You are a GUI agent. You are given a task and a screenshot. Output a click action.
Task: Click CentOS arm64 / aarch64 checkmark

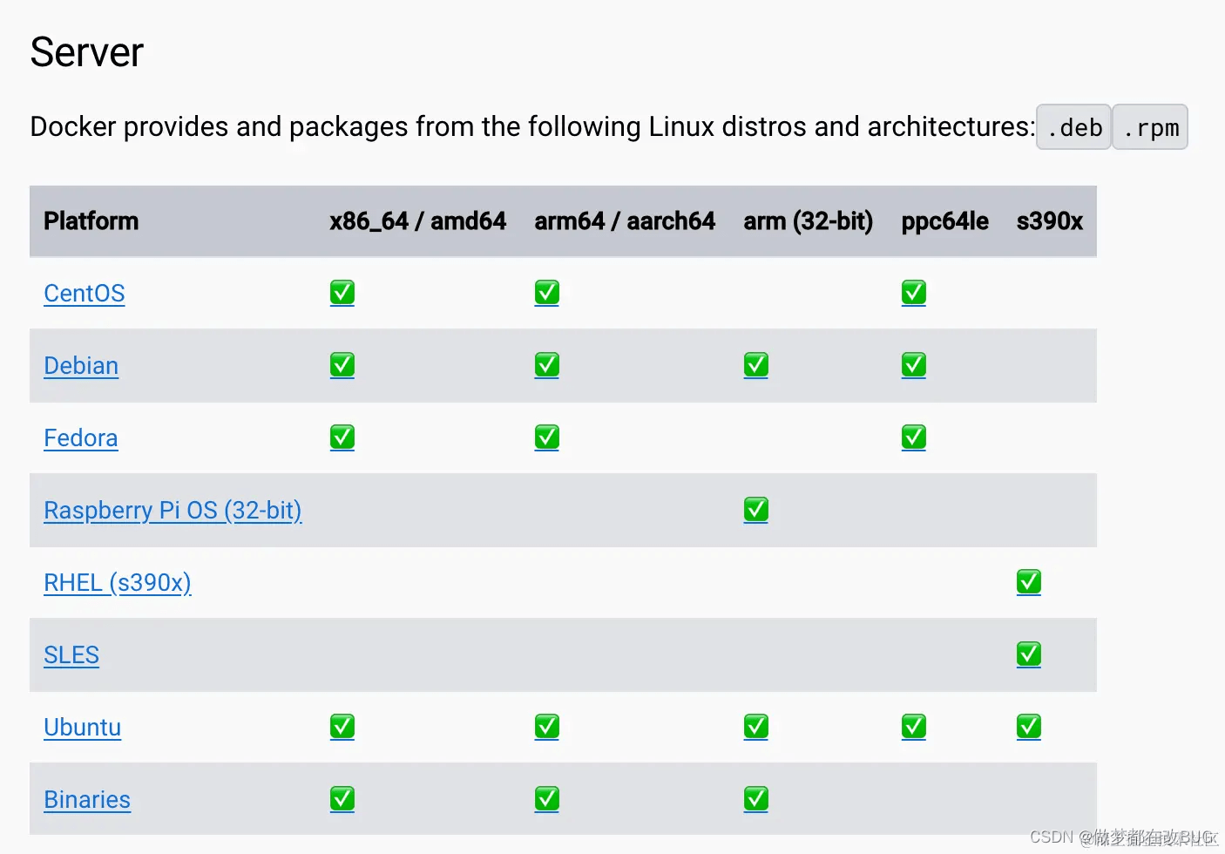pos(547,293)
